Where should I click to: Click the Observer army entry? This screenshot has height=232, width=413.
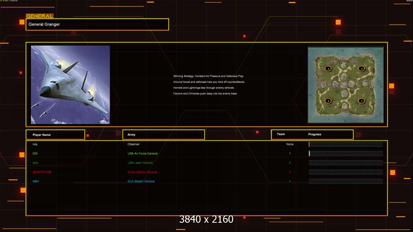coord(134,144)
